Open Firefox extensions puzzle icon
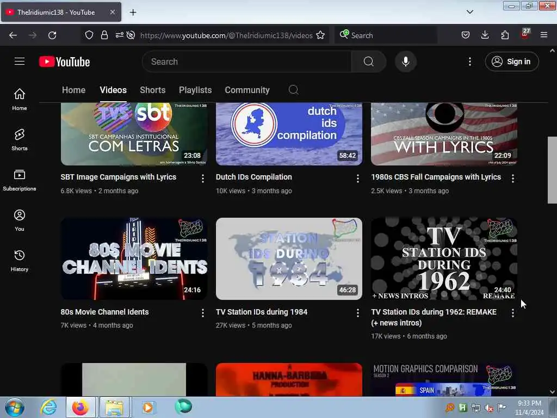This screenshot has height=418, width=557. click(505, 35)
